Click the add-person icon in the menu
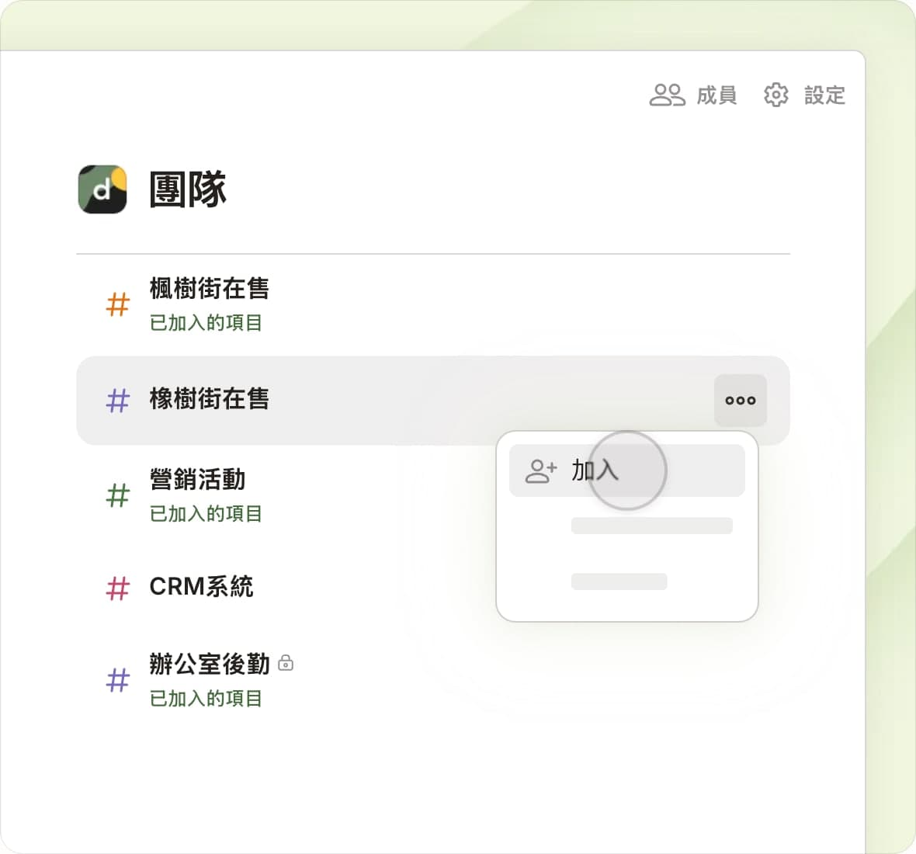The image size is (916, 854). [x=541, y=470]
